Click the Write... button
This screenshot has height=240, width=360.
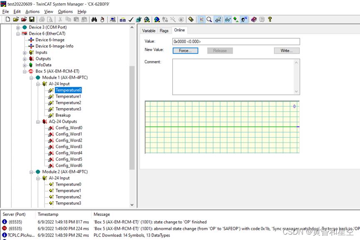click(x=287, y=51)
